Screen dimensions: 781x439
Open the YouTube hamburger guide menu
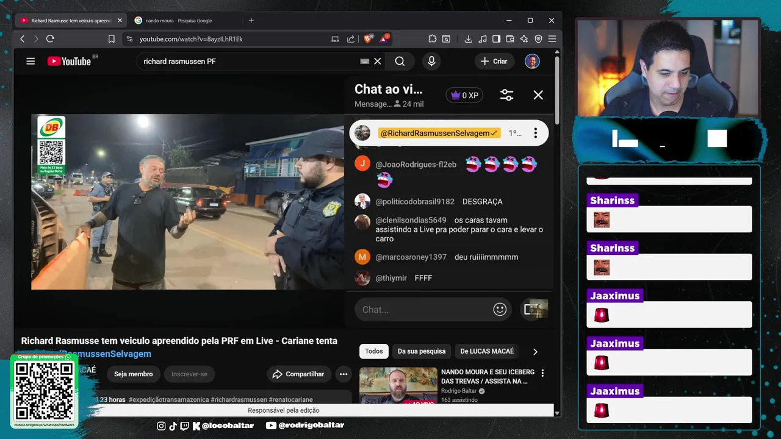point(31,61)
